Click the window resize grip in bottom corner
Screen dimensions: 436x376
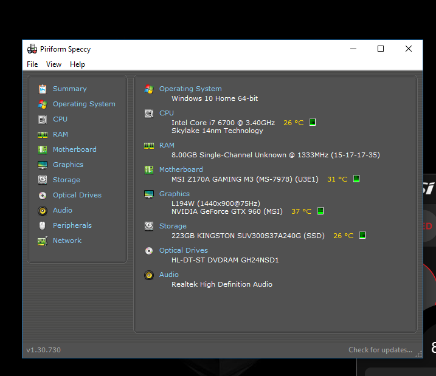pyautogui.click(x=419, y=354)
